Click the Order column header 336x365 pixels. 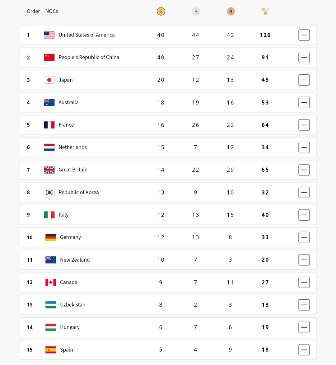coord(33,11)
